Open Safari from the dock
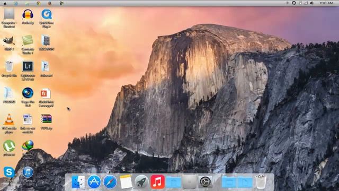This screenshot has height=191, width=339. click(x=110, y=181)
